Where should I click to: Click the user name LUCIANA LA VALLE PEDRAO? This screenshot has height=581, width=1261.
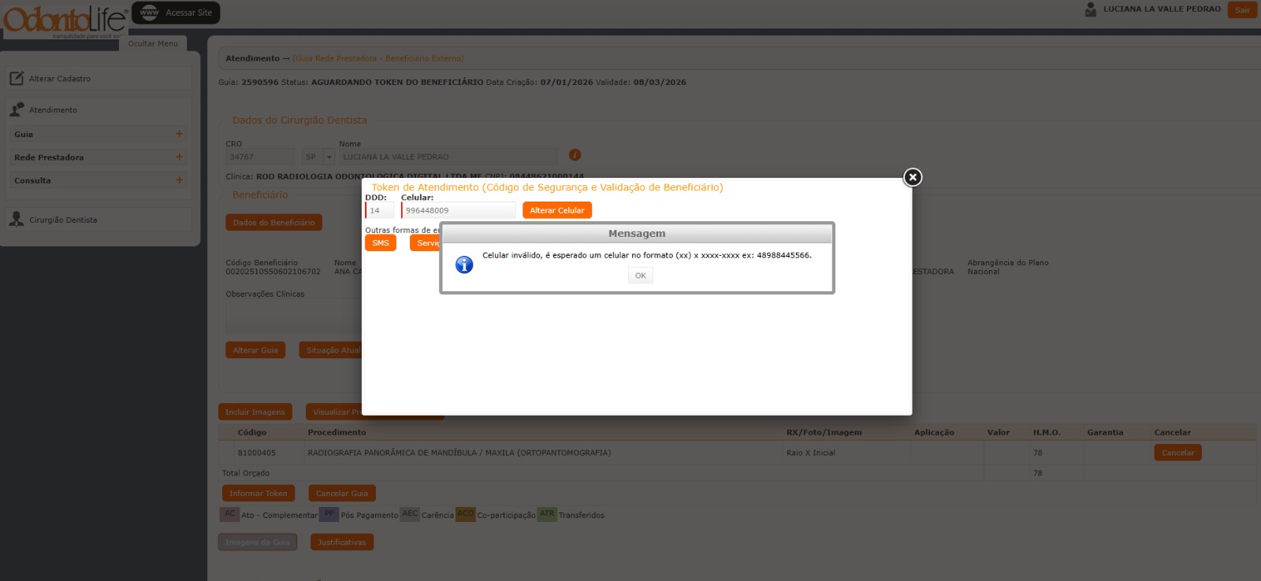[x=1162, y=9]
